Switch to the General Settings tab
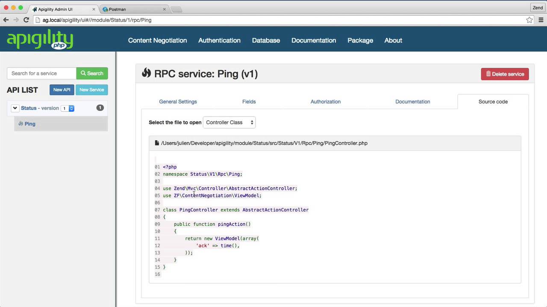This screenshot has height=307, width=547. coord(178,101)
